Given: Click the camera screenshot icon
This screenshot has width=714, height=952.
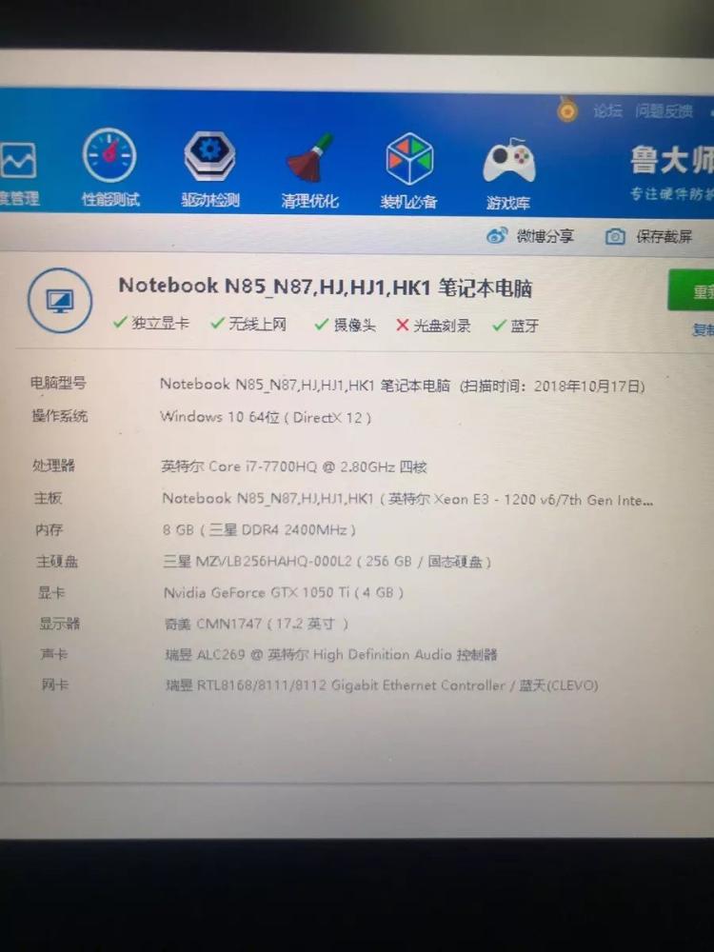Looking at the screenshot, I should click(x=615, y=236).
